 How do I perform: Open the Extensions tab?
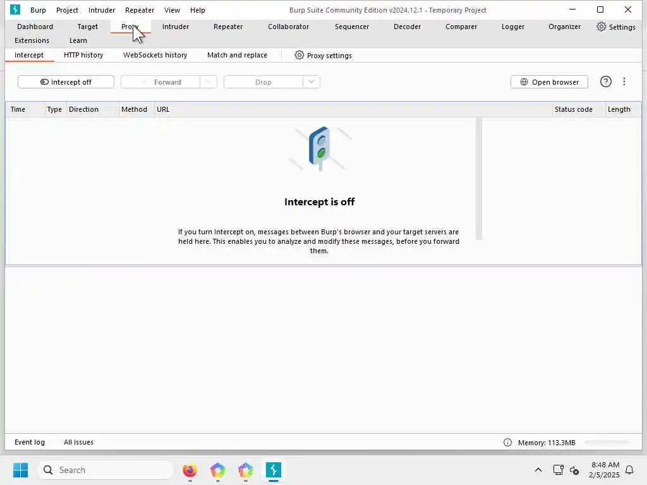click(x=32, y=40)
